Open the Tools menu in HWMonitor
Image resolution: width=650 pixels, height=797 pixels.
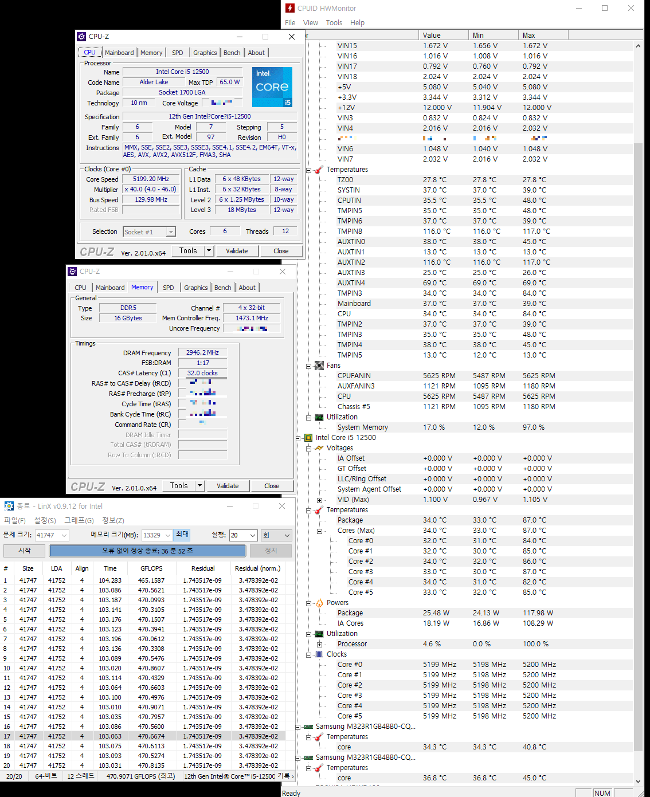pos(334,23)
